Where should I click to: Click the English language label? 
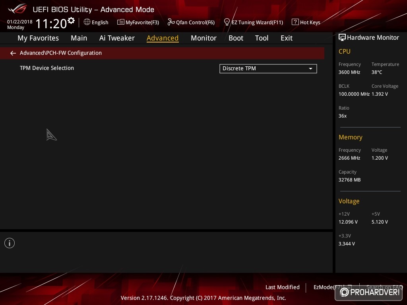[x=100, y=23]
